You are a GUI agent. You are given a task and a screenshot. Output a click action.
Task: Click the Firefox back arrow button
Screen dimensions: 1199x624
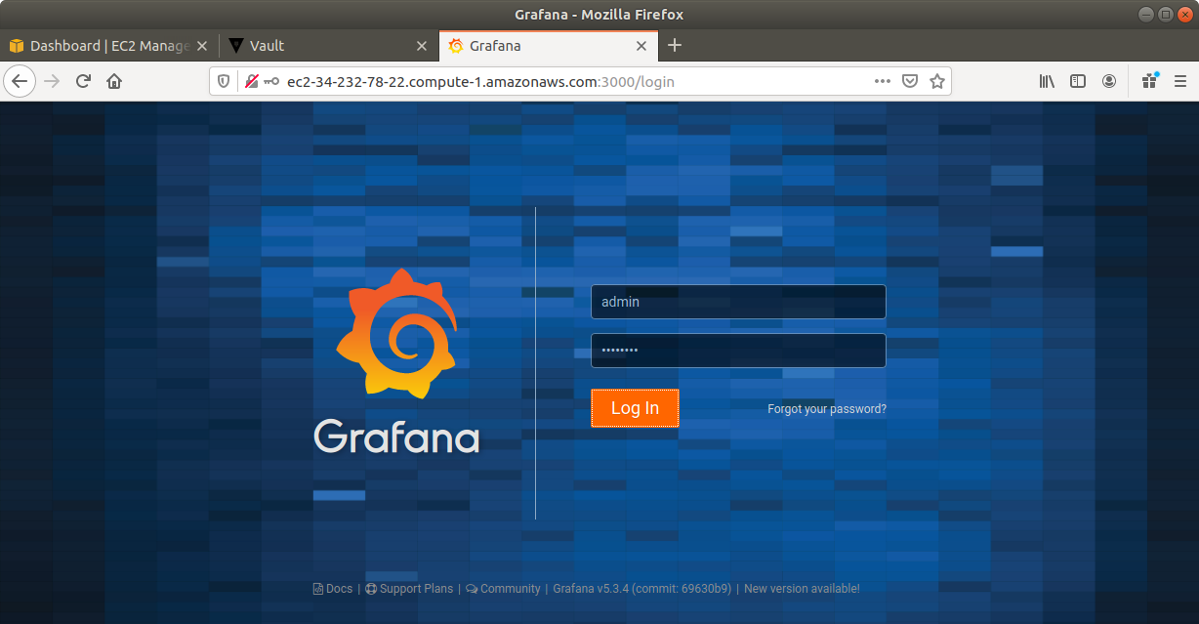20,81
